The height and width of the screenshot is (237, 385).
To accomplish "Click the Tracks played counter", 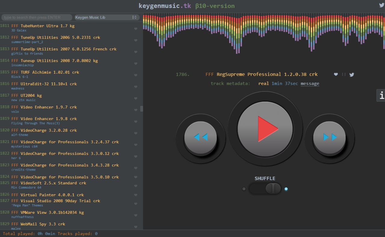I will (77, 234).
